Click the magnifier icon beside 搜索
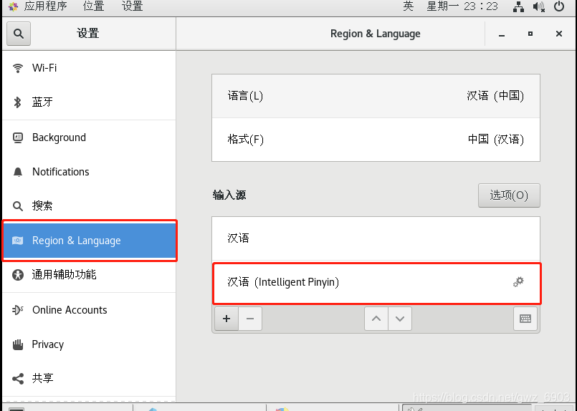The height and width of the screenshot is (411, 577). pyautogui.click(x=18, y=206)
